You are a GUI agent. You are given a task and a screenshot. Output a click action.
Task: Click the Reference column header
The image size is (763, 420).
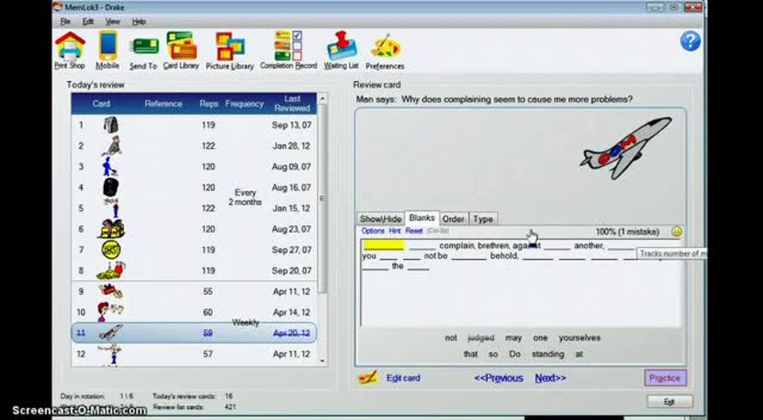pos(164,103)
